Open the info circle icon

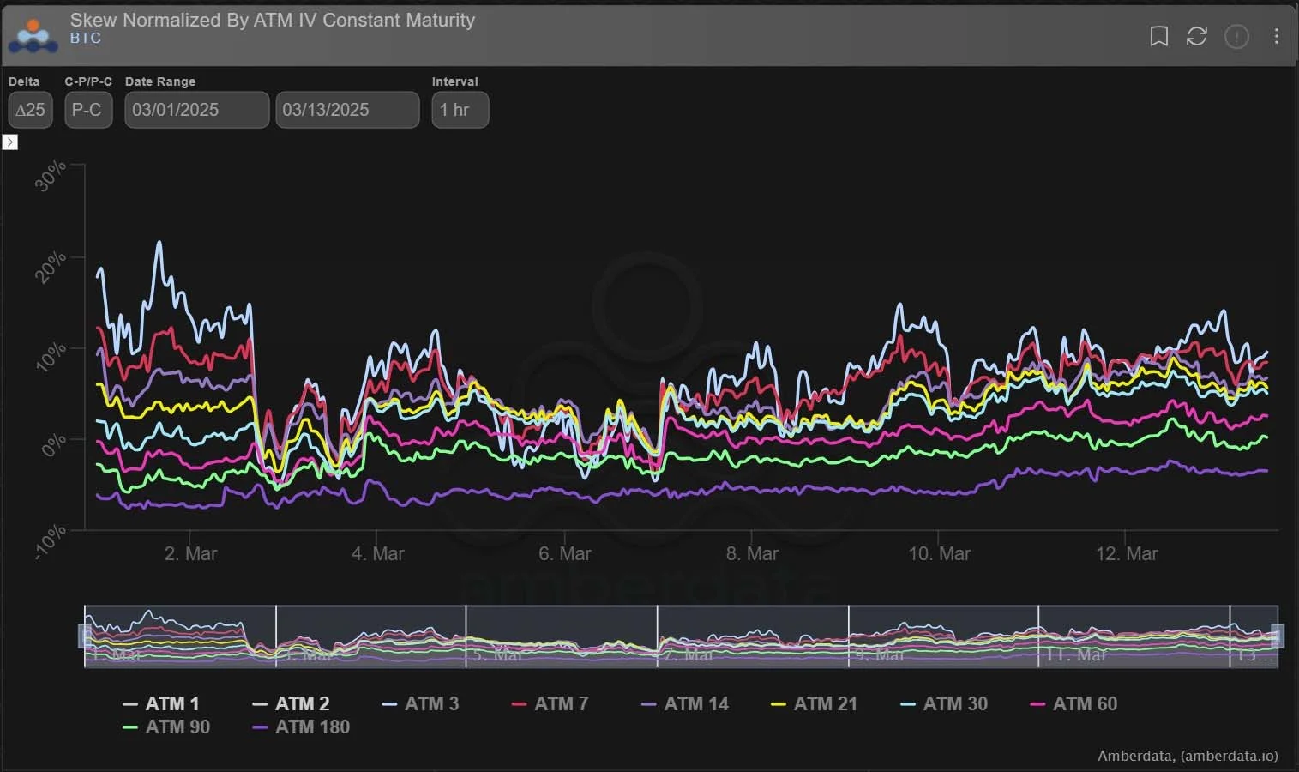point(1236,36)
